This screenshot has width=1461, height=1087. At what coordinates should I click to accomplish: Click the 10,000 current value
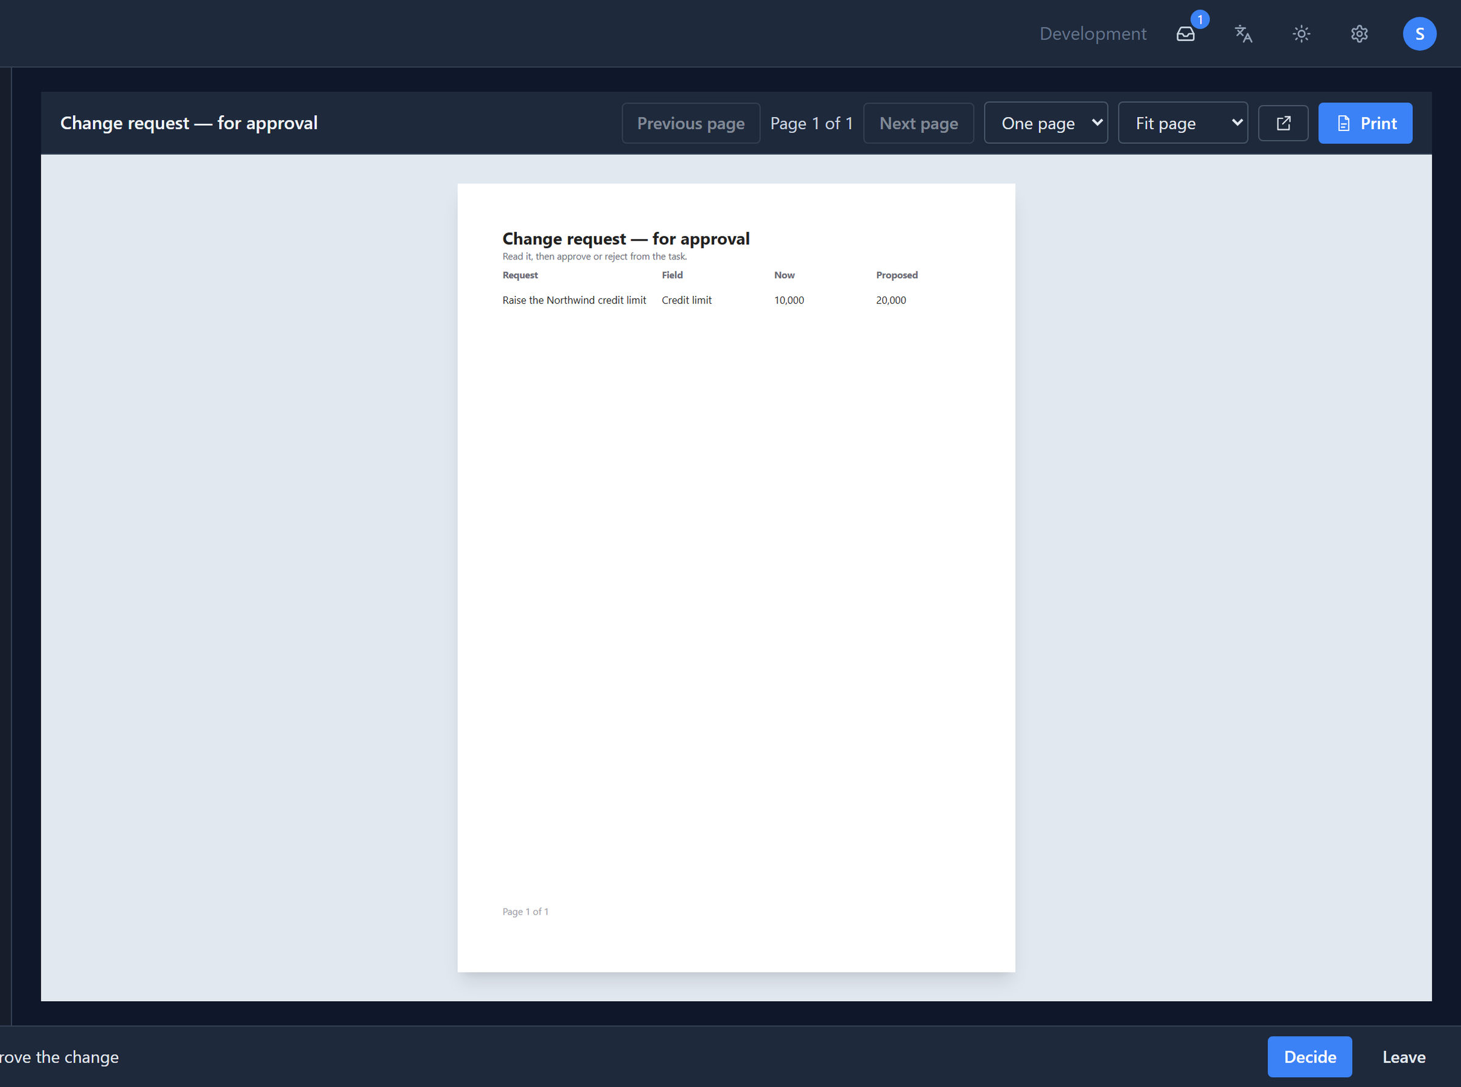[x=789, y=300]
